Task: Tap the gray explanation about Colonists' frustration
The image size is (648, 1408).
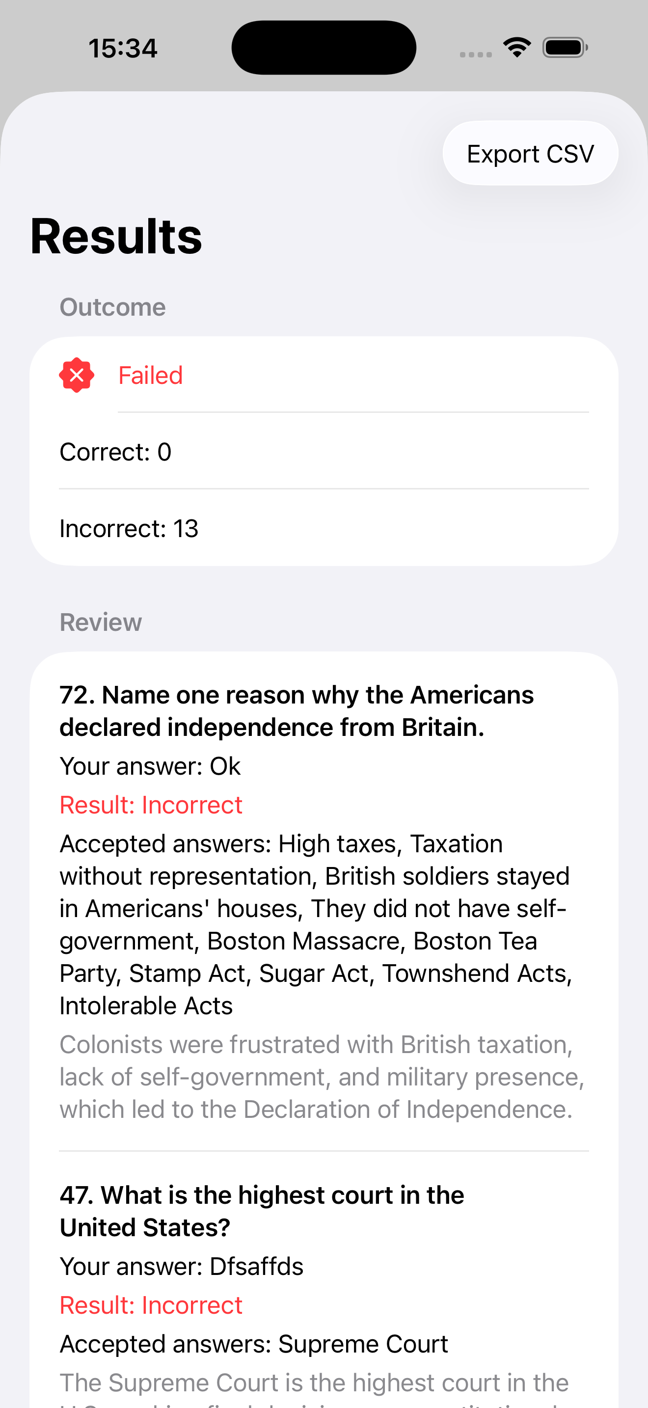Action: pyautogui.click(x=321, y=1077)
